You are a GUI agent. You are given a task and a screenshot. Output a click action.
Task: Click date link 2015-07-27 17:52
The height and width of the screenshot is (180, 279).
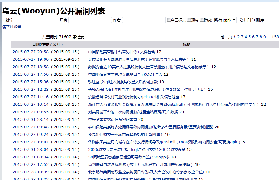pos(31,165)
